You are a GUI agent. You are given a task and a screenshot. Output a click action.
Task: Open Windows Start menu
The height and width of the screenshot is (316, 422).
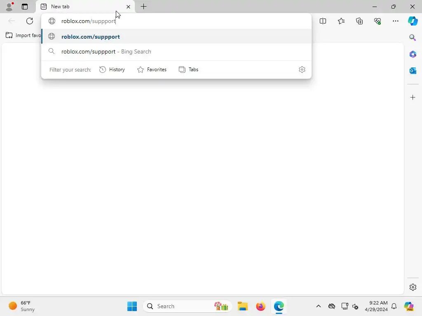coord(132,306)
